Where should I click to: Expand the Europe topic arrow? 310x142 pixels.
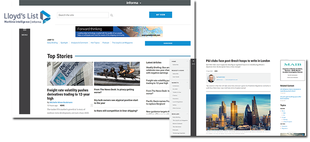281,117
